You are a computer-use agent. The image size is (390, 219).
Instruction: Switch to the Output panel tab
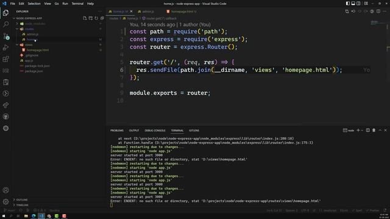point(134,130)
